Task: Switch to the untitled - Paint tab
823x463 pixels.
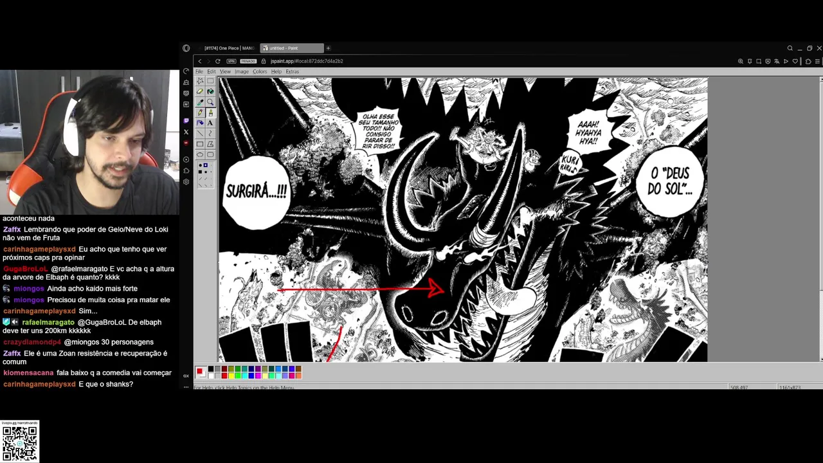Action: pos(292,48)
